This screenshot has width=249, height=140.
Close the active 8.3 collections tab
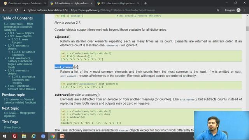[92, 3]
